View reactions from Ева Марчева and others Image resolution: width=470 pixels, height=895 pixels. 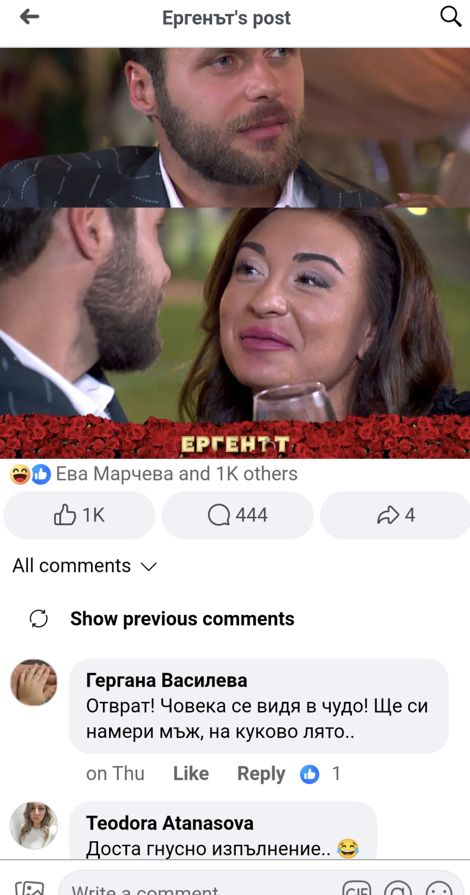tap(154, 474)
